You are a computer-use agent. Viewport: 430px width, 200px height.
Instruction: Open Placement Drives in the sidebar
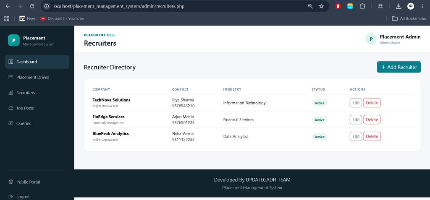[37, 77]
